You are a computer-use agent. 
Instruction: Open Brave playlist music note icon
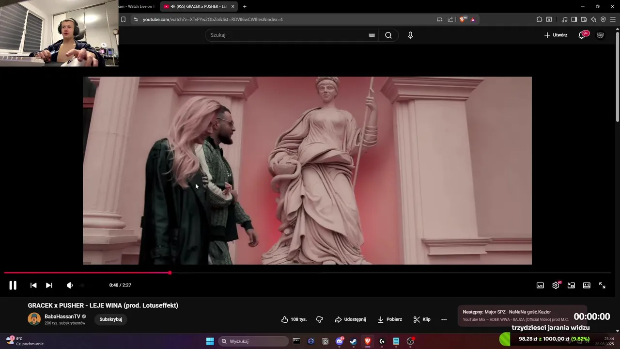[564, 19]
